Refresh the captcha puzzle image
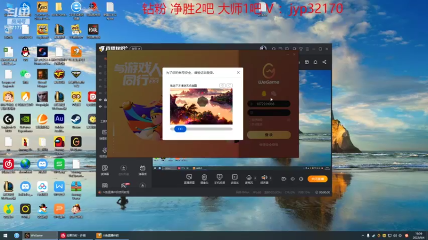428x240 pixels. click(230, 85)
